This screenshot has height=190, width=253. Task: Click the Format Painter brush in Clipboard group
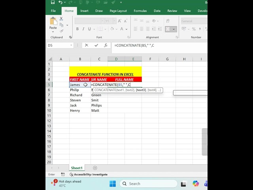pos(61,31)
